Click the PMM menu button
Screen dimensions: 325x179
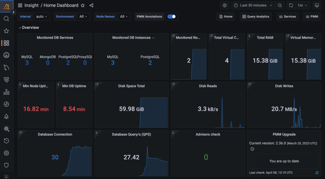coord(311,16)
